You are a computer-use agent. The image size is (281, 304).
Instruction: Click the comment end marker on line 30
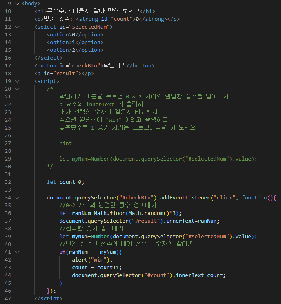pyautogui.click(x=50, y=166)
